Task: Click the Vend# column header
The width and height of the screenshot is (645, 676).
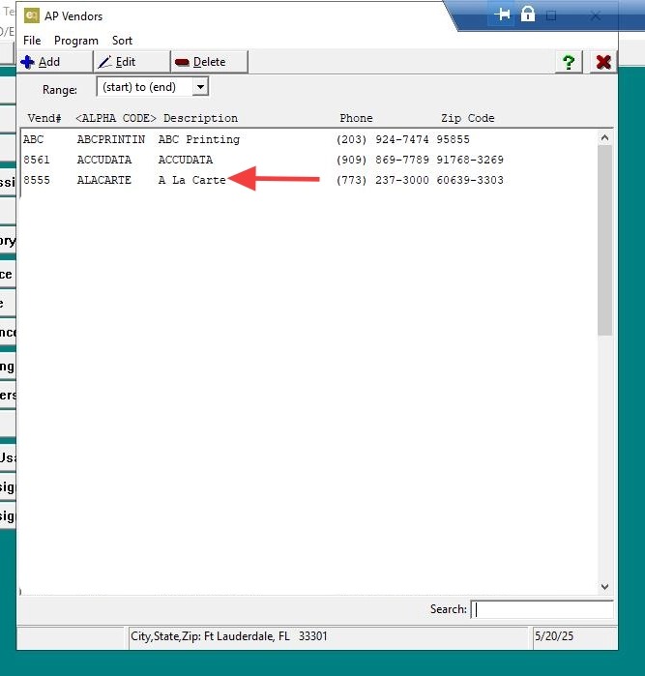Action: coord(44,118)
